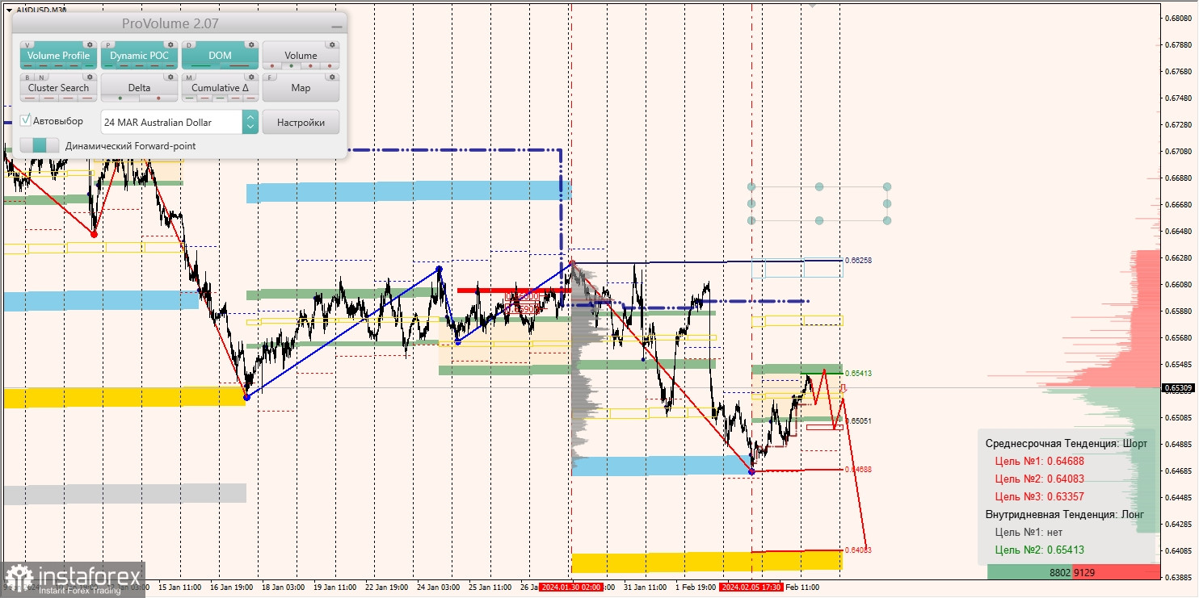
Task: Click the 2024.01.30 02:00 date marker
Action: click(x=571, y=587)
